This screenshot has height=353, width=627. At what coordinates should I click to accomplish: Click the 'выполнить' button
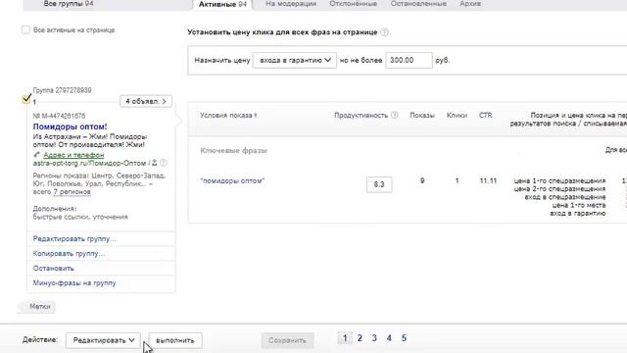click(x=175, y=340)
